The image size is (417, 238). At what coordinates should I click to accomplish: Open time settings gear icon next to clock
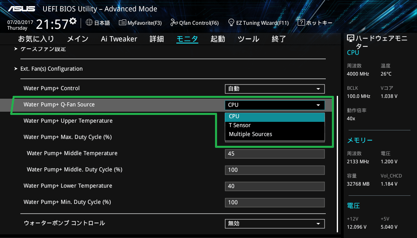tap(73, 21)
